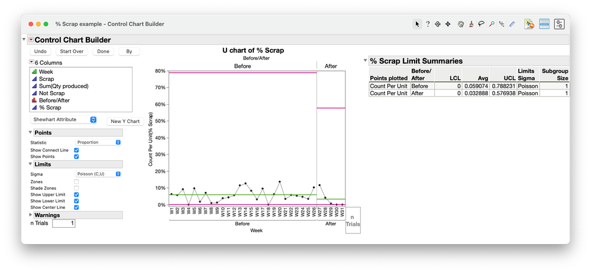Click the macOS red close window button

pos(31,24)
